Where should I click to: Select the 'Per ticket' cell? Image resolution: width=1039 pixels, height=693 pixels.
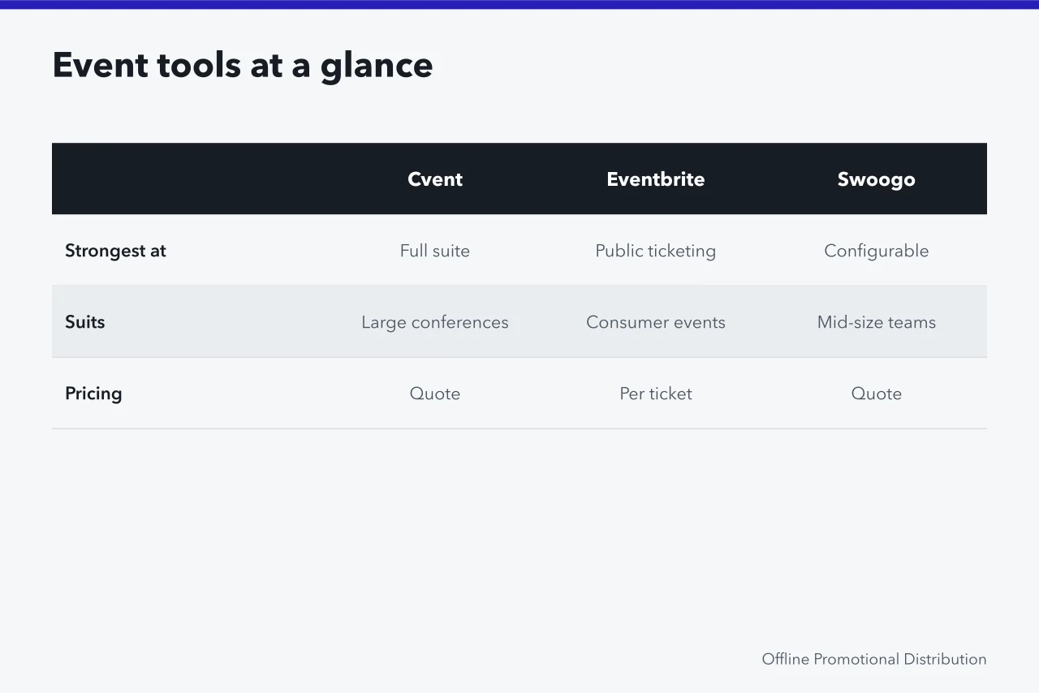(656, 394)
